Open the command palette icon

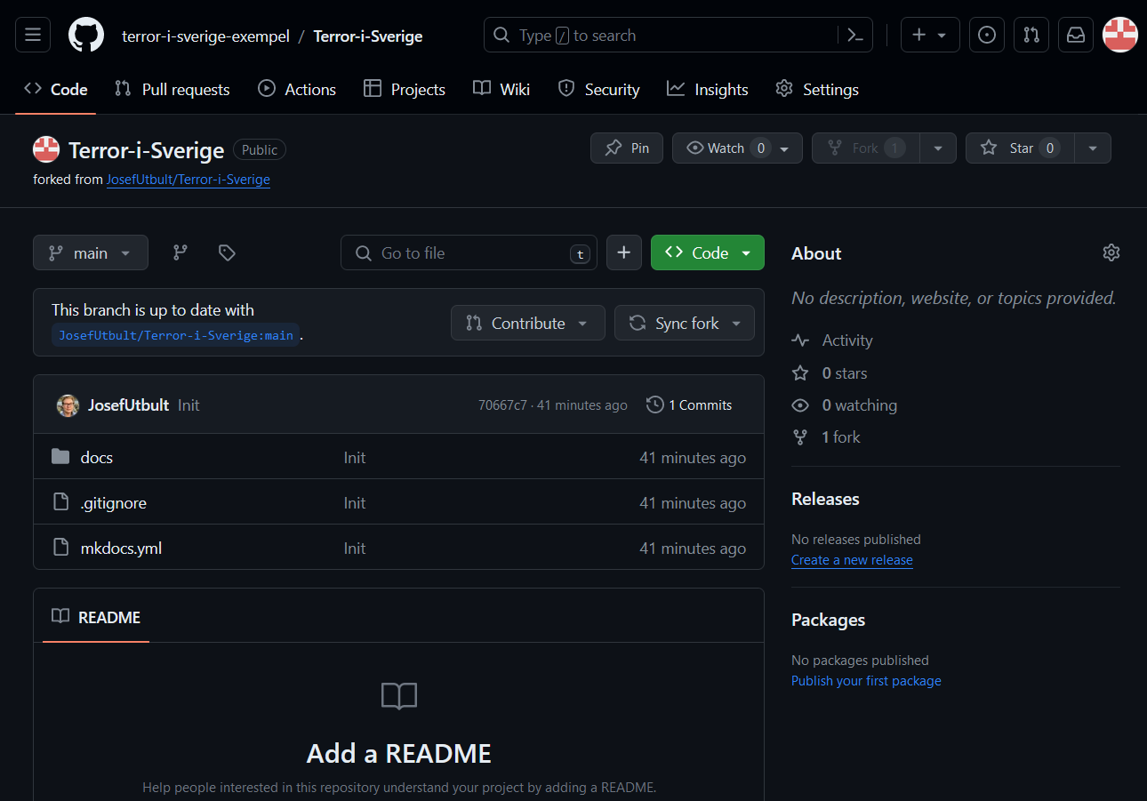855,36
